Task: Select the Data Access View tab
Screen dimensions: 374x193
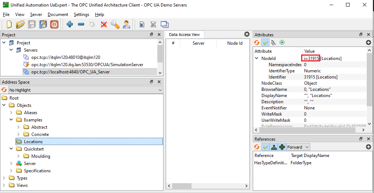Action: 184,35
